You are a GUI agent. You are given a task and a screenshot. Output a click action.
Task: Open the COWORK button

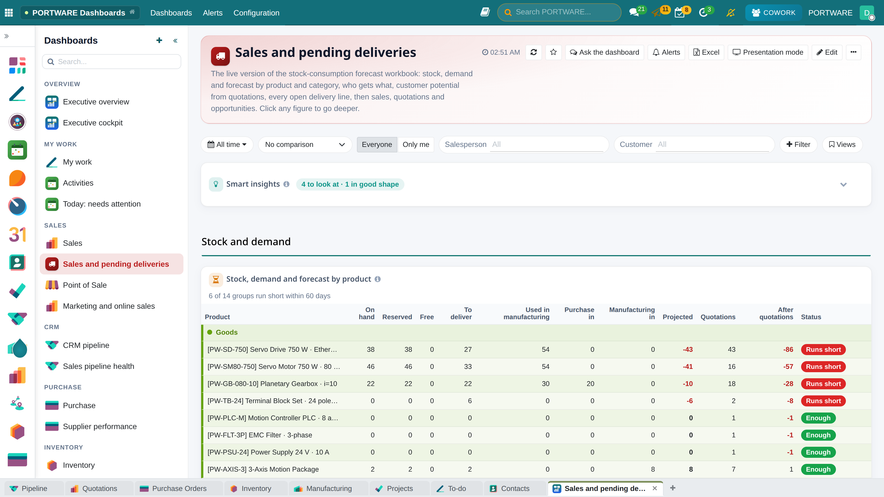pos(773,13)
